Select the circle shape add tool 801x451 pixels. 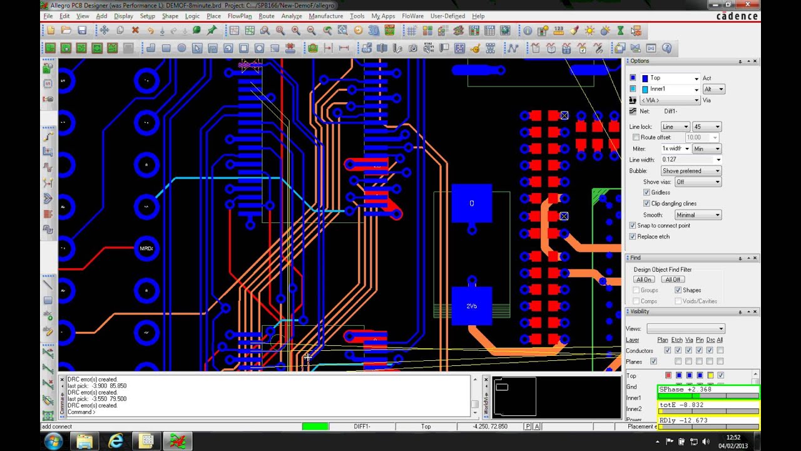pos(181,48)
